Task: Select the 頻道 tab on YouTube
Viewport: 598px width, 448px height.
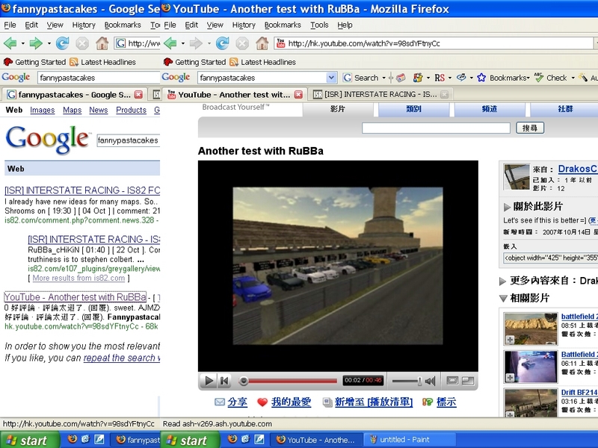Action: [490, 109]
